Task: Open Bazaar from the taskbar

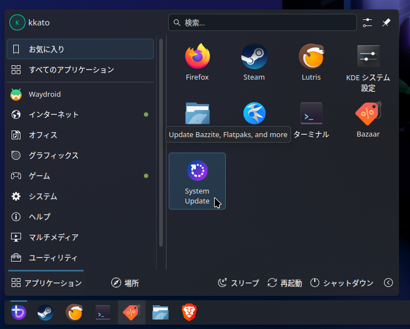Action: (132, 312)
